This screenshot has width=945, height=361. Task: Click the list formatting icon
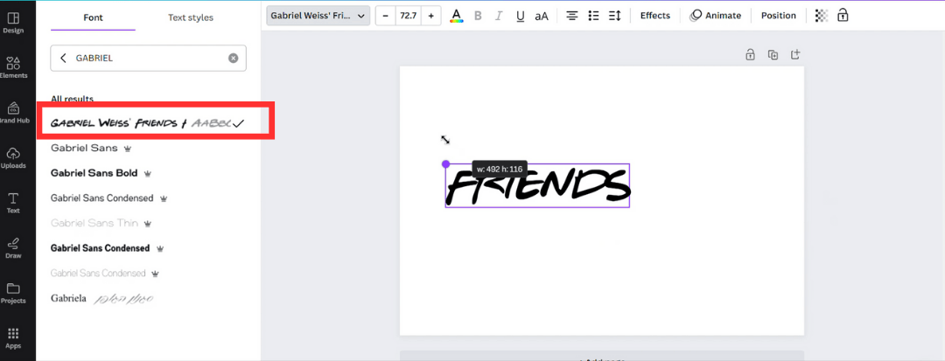click(x=594, y=16)
